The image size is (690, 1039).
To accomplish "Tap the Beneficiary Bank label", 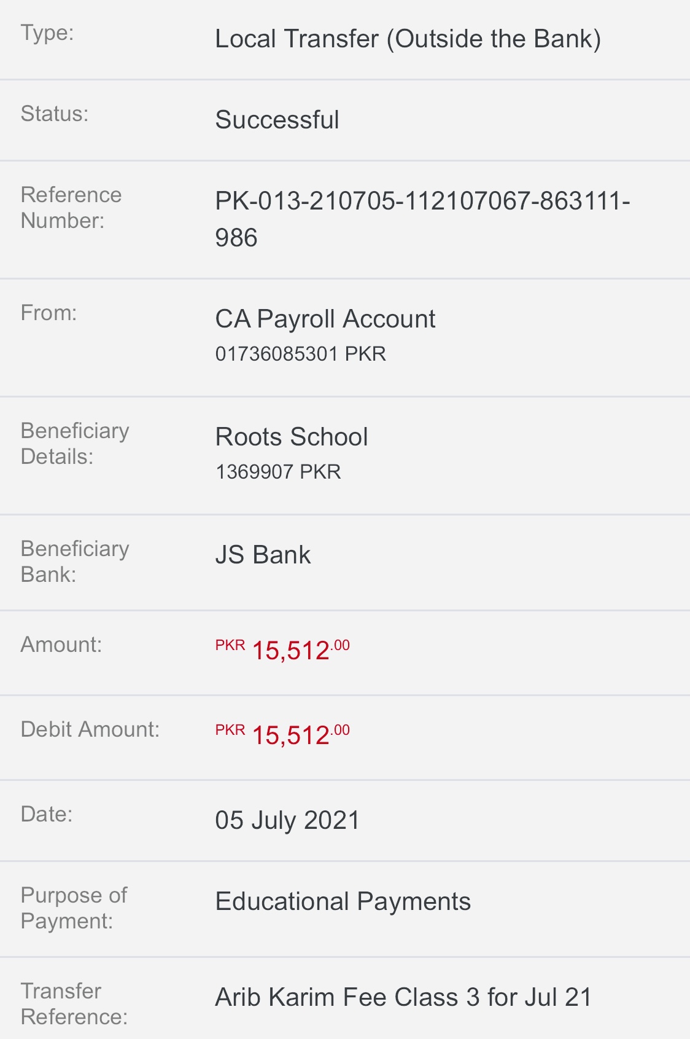I will [75, 562].
